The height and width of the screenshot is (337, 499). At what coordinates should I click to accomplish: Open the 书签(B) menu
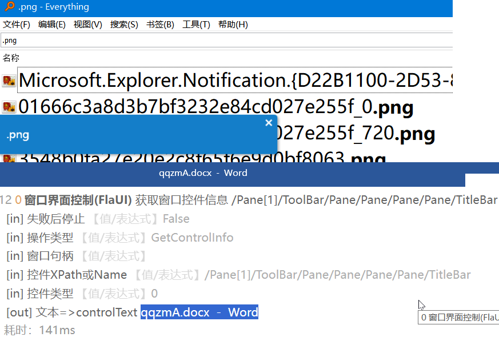coord(160,25)
